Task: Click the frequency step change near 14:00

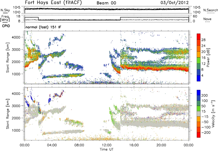Action: click(120, 19)
